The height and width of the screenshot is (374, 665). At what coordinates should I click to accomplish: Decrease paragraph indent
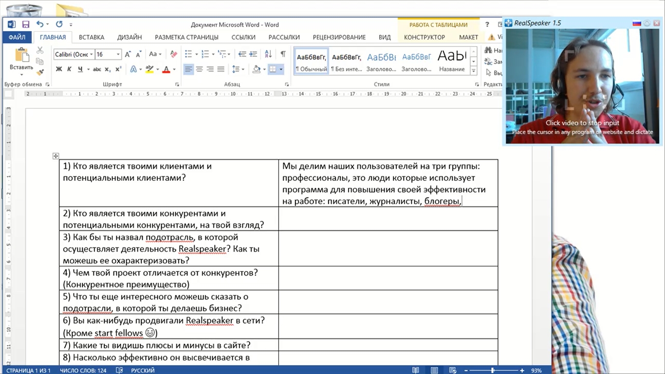click(242, 55)
